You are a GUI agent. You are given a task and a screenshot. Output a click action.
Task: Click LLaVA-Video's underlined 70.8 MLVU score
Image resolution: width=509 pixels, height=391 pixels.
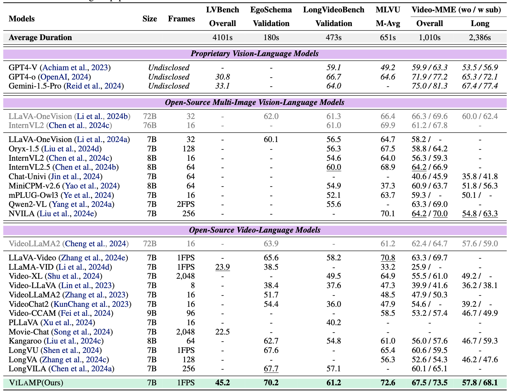388,258
